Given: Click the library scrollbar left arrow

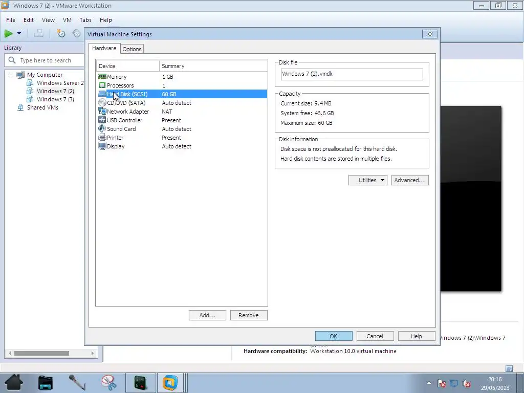Looking at the screenshot, I should [x=10, y=353].
